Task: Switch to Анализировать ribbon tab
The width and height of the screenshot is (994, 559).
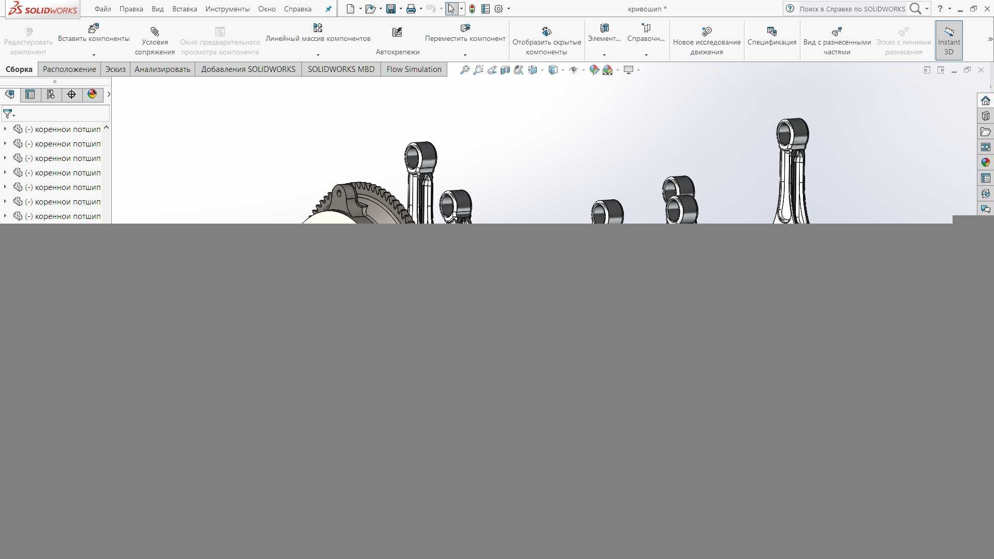Action: [x=163, y=69]
